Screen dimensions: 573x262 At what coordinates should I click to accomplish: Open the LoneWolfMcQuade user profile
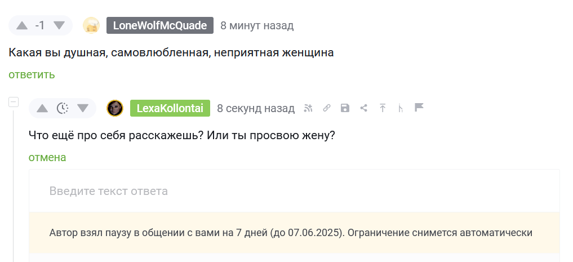[x=160, y=26]
